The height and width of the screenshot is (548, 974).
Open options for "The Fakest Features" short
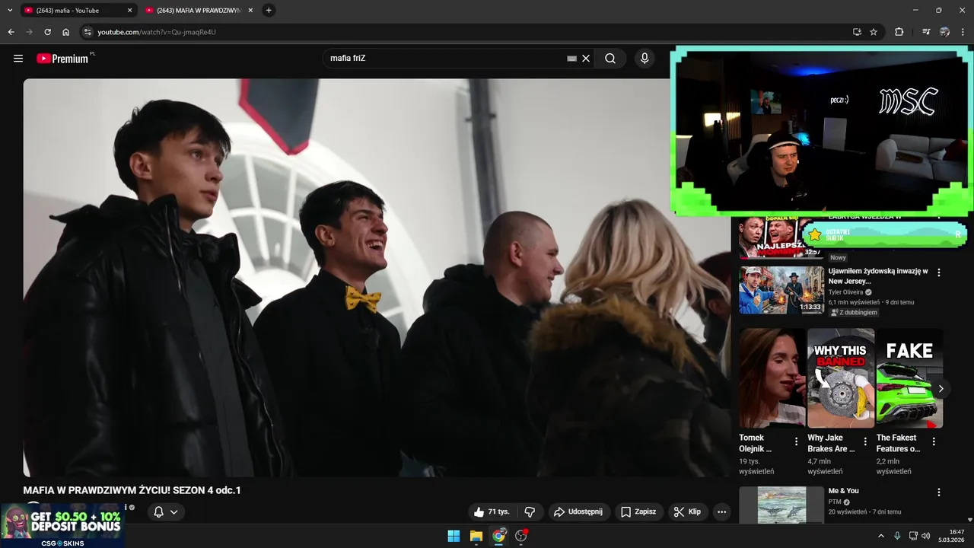tap(934, 441)
